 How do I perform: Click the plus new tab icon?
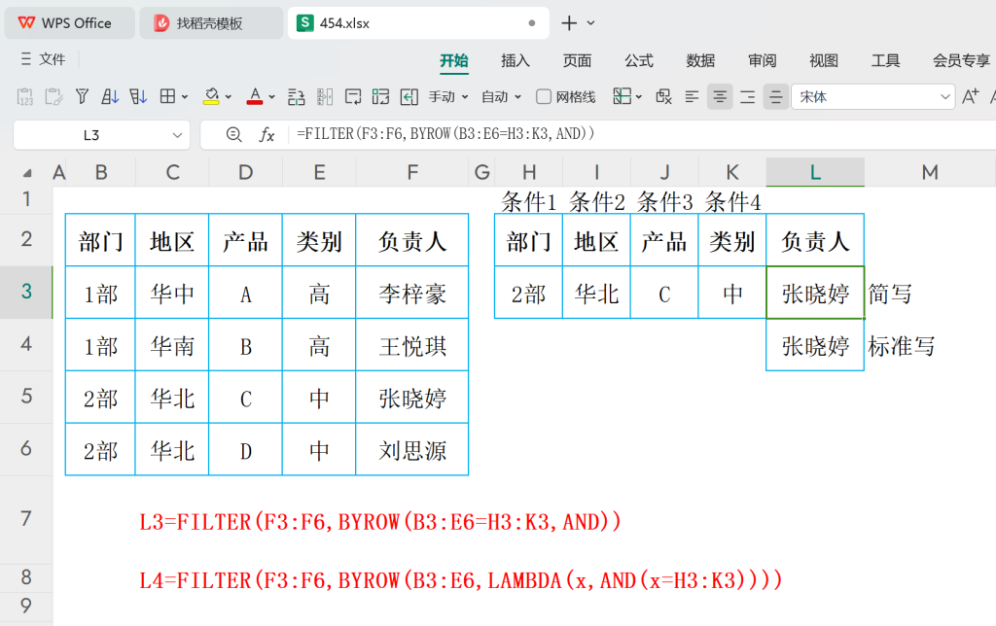(569, 23)
